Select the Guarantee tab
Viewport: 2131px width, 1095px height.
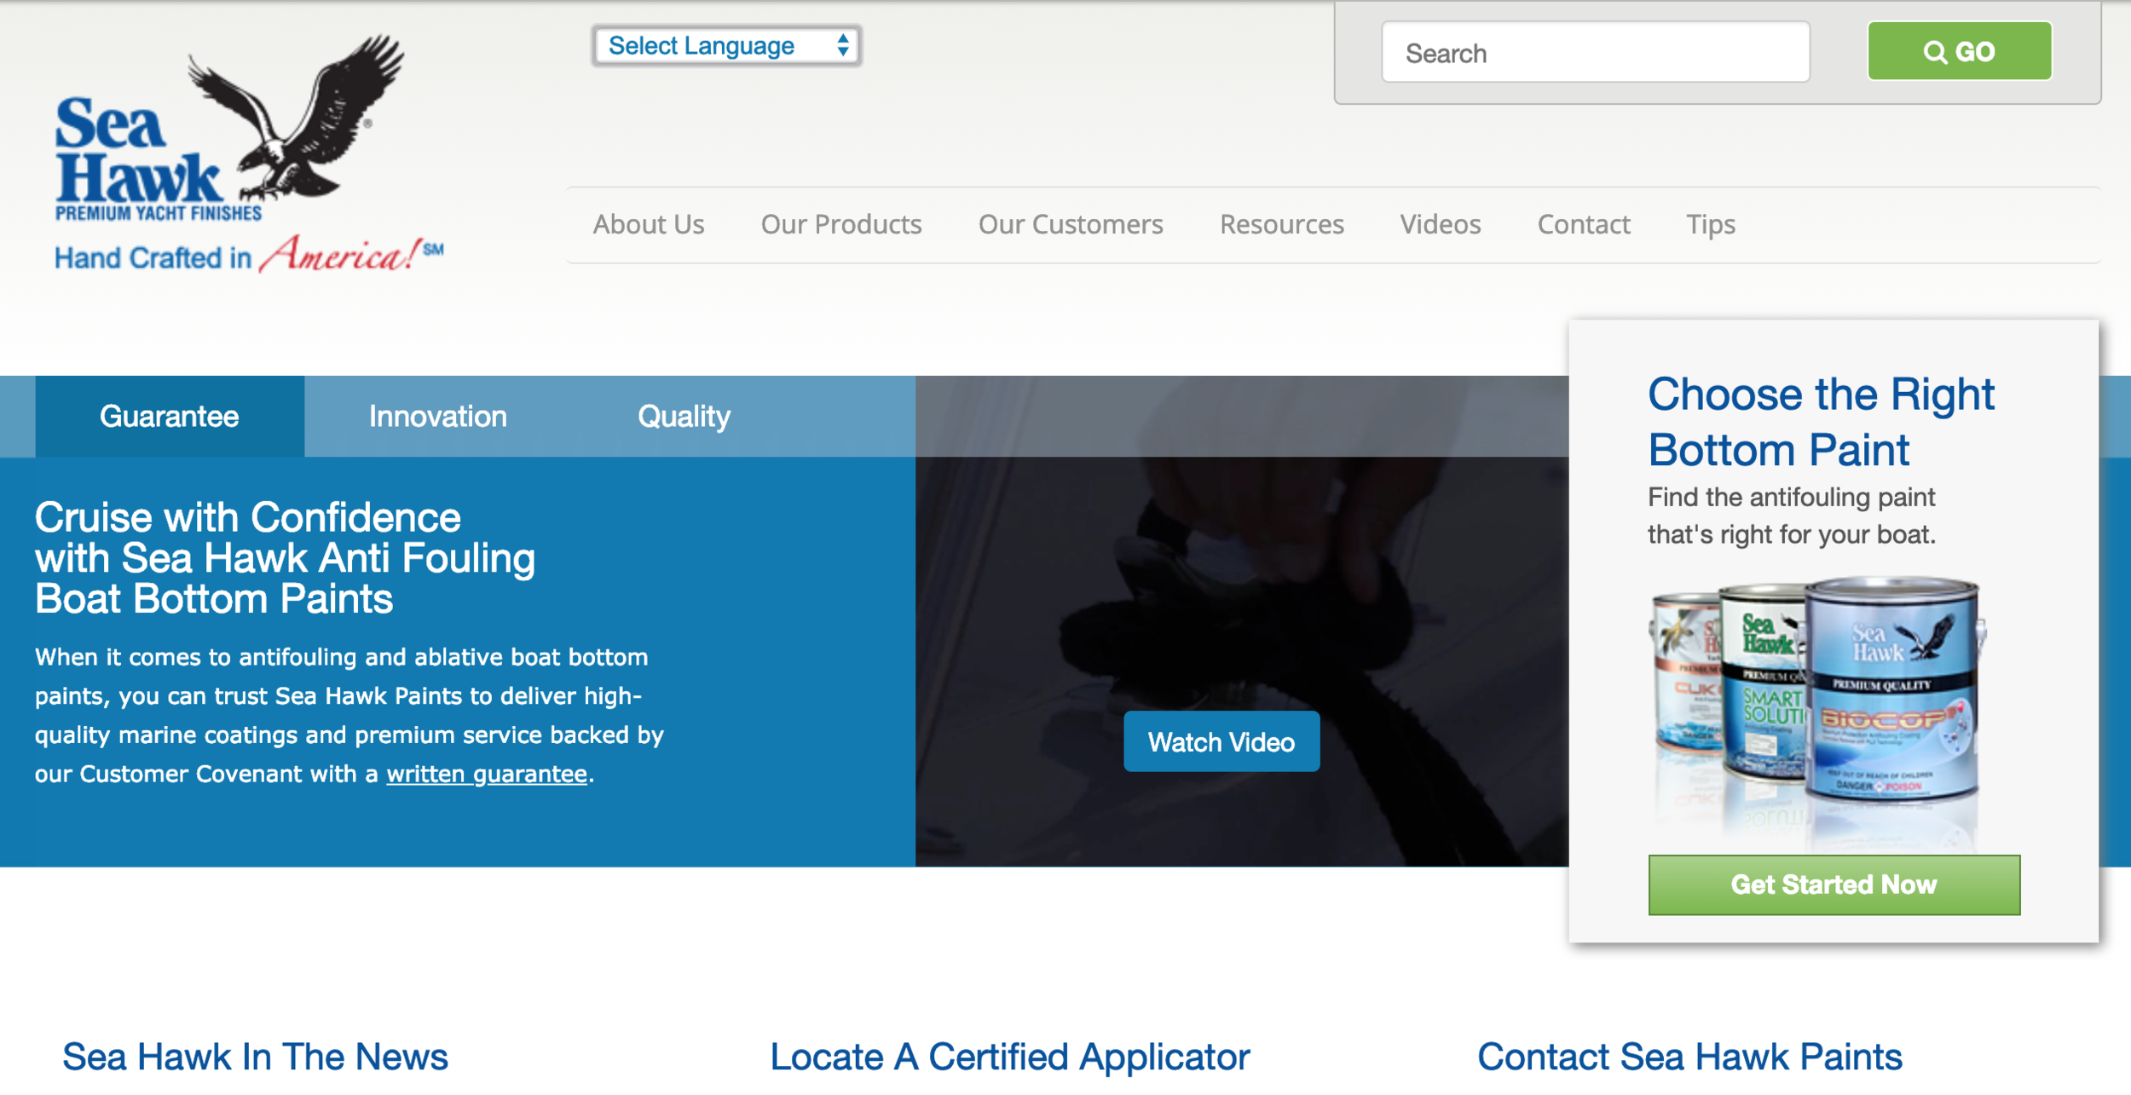[170, 417]
